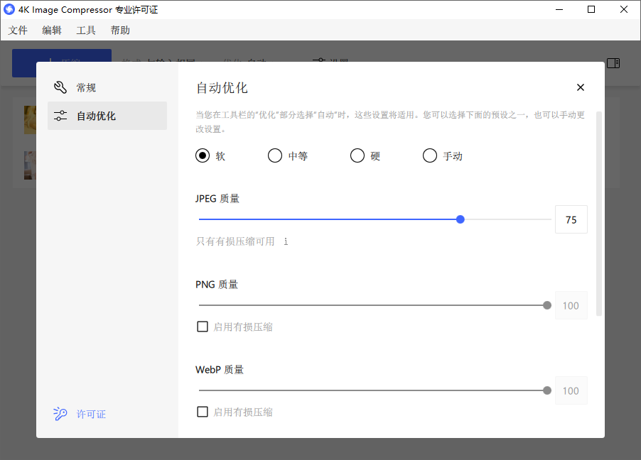
Task: Enable 启用有损压缩 checkbox under WebP 质量
Action: pos(203,412)
